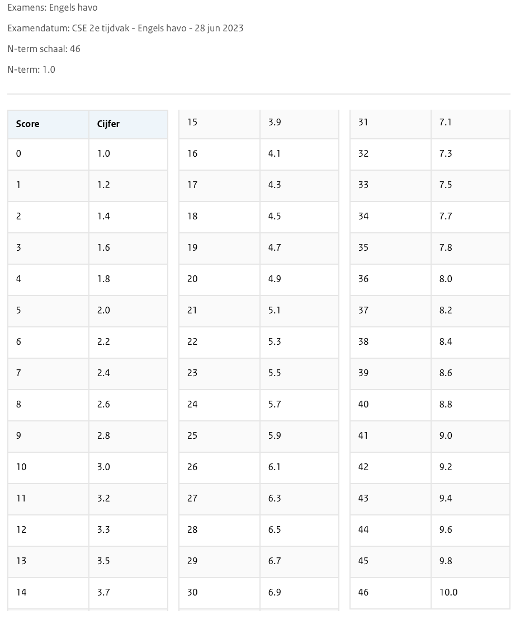Click the Cijfer column header
Screen dimensions: 520x619
point(108,124)
